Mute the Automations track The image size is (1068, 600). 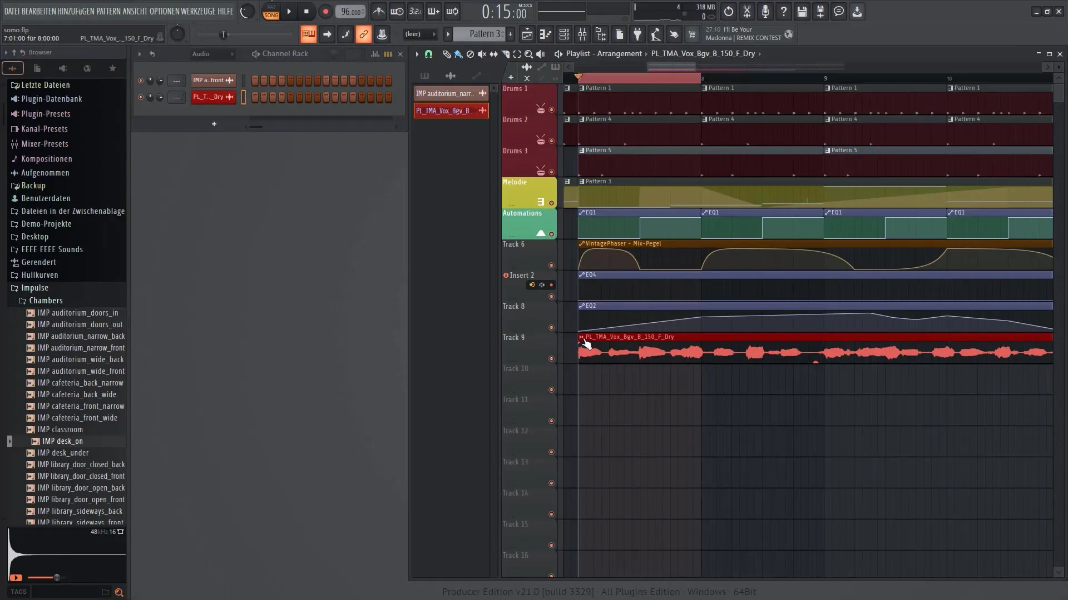point(551,234)
